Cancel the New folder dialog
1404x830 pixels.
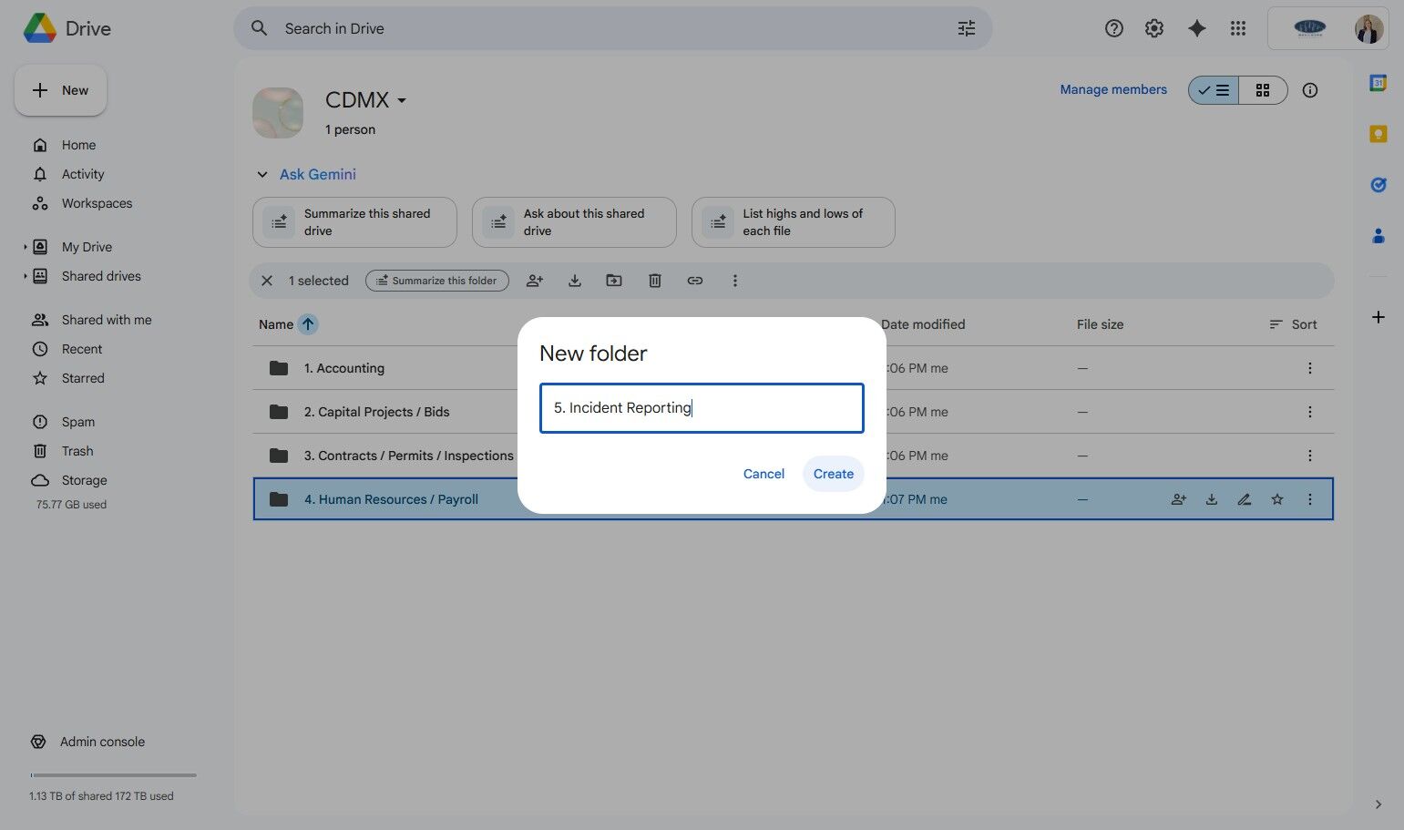763,474
